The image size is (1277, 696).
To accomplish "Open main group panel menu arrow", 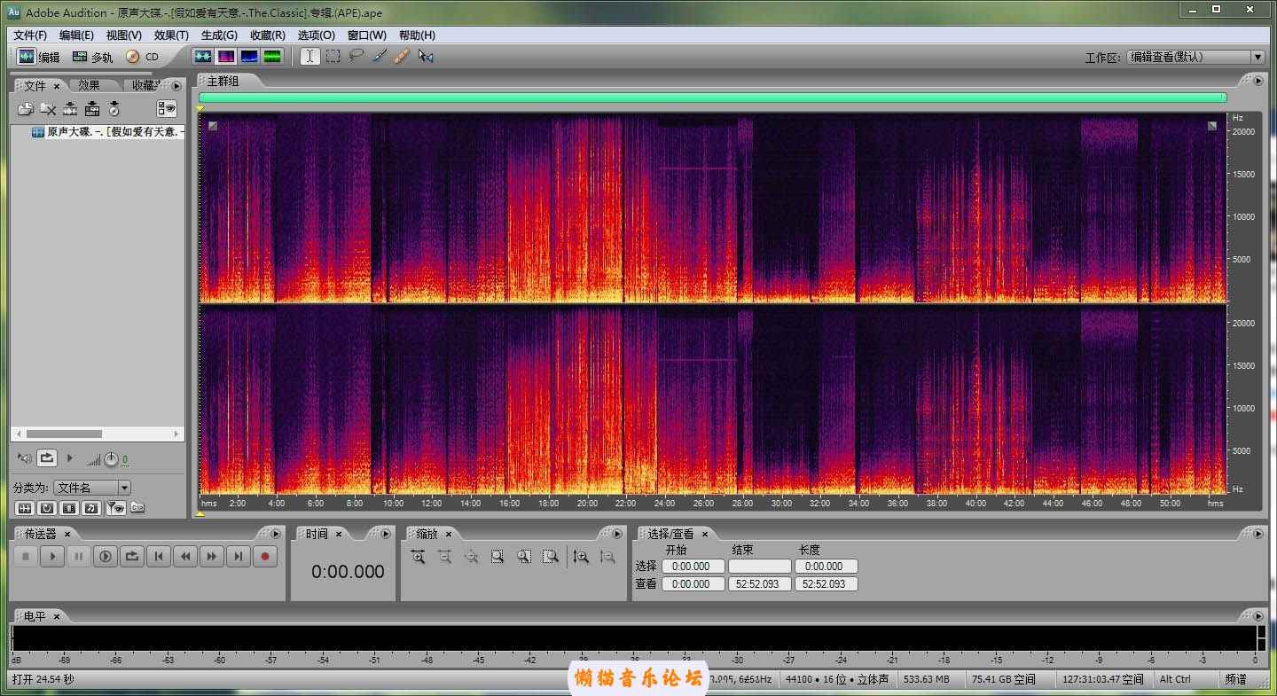I will tap(1257, 81).
